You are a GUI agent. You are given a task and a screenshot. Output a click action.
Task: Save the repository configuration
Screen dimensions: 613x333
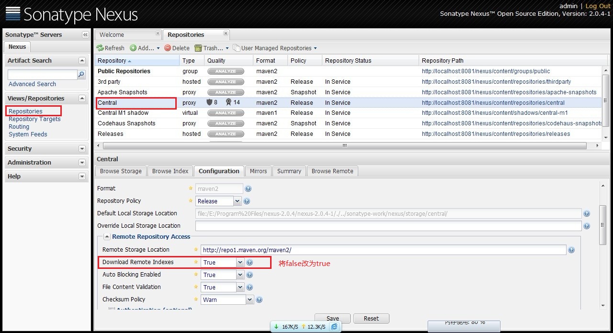tap(333, 319)
